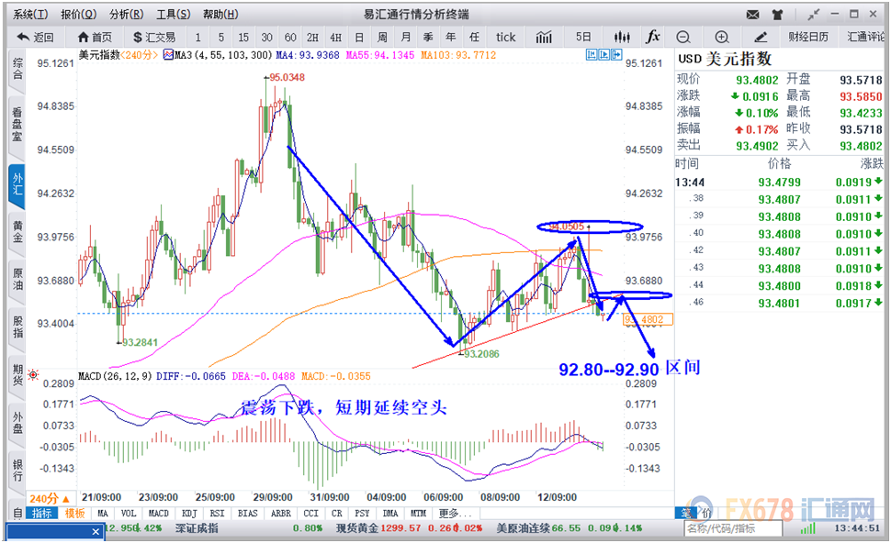Select the 季 quarterly timeframe
The height and width of the screenshot is (543, 891).
point(428,38)
